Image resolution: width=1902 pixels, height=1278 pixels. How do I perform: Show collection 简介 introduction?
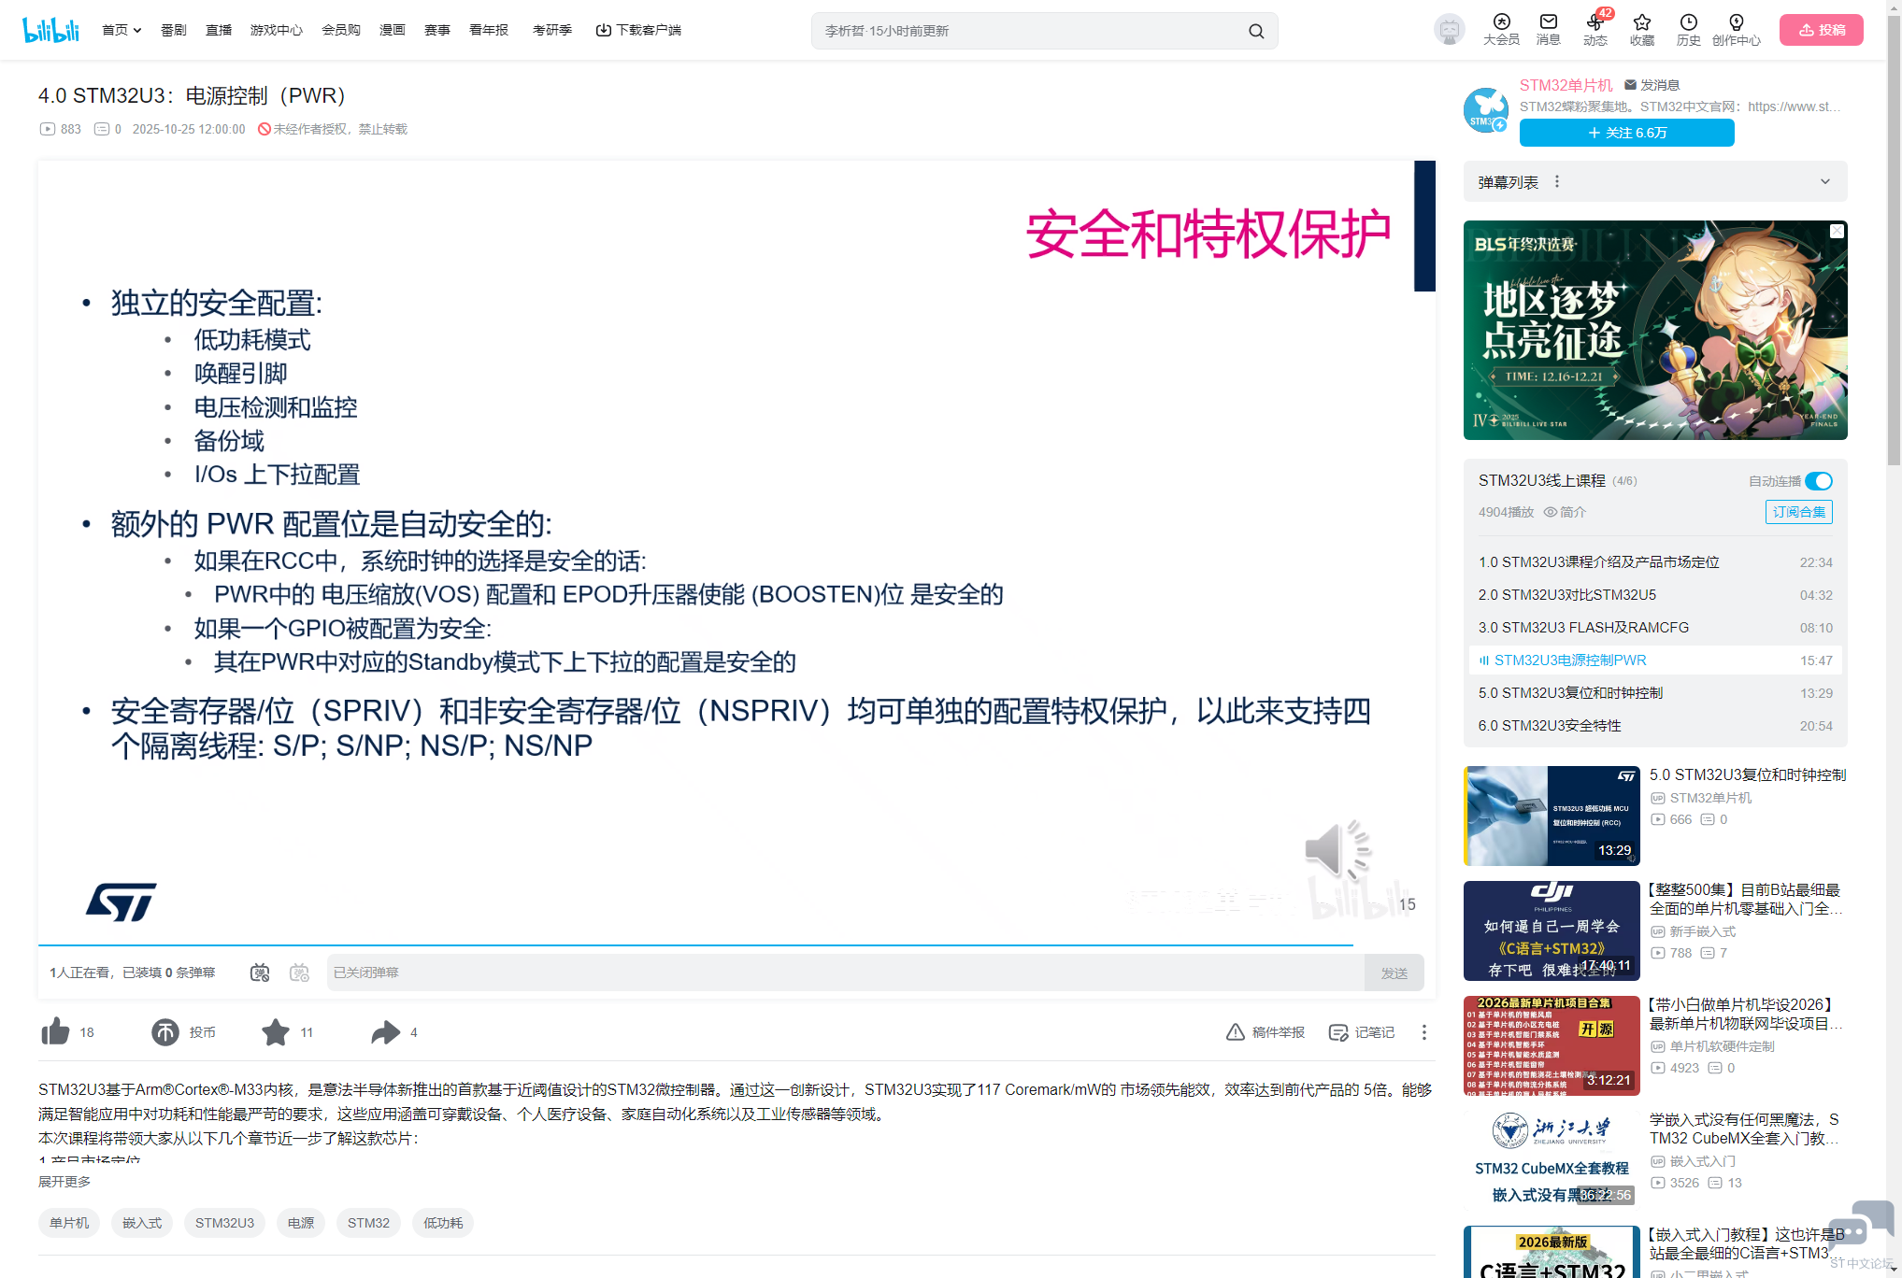1565,512
